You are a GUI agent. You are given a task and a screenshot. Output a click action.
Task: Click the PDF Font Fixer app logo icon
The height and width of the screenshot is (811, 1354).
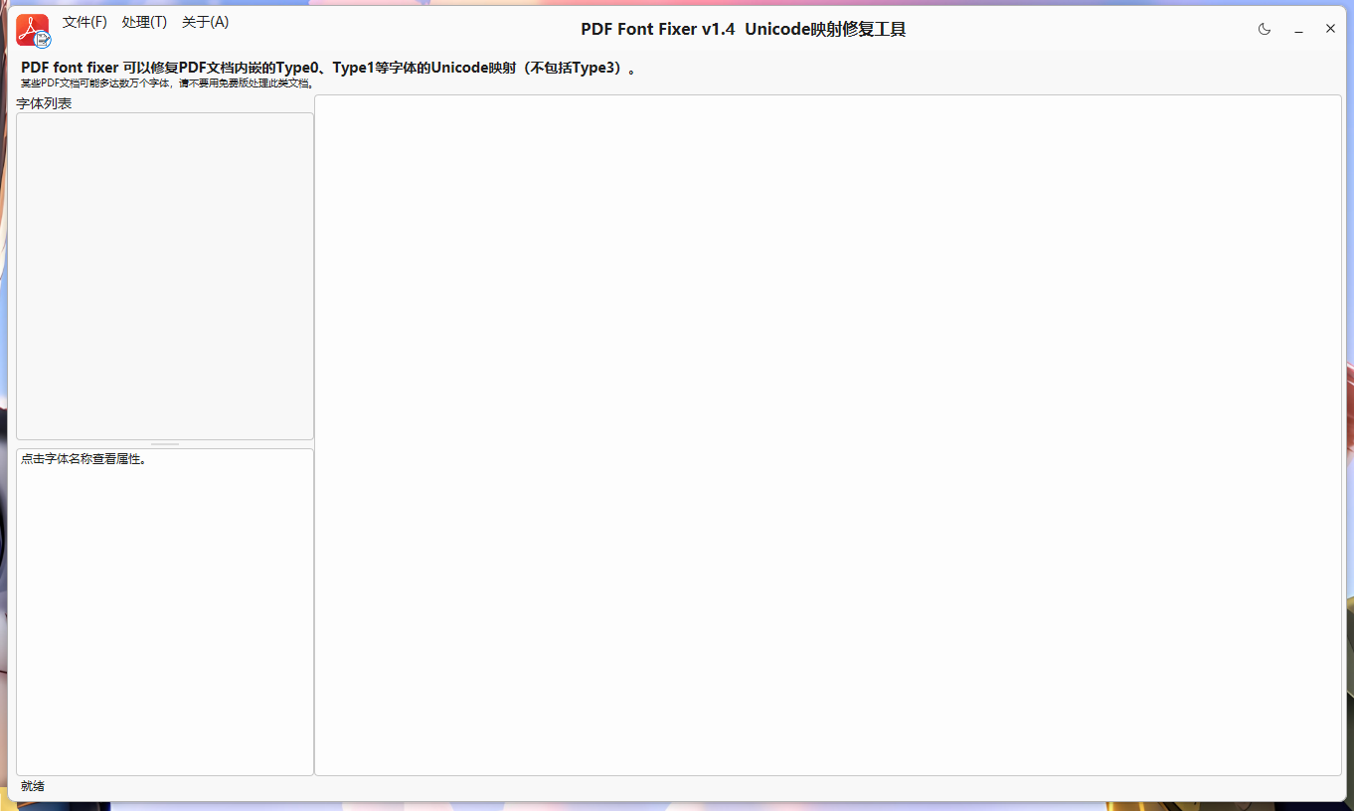(x=31, y=29)
